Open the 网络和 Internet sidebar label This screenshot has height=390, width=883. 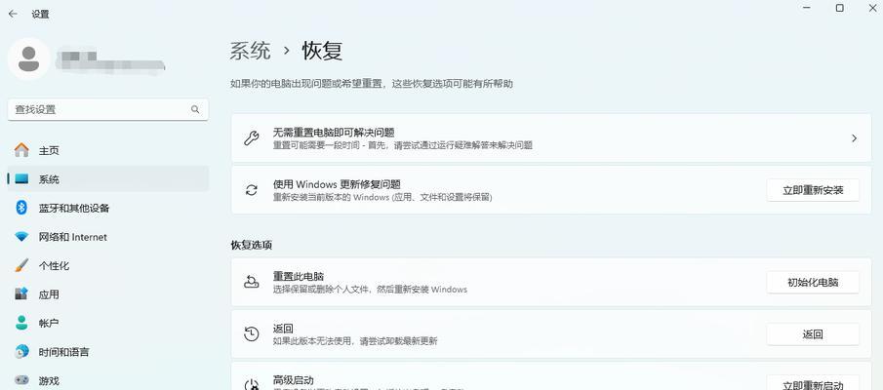pyautogui.click(x=72, y=237)
